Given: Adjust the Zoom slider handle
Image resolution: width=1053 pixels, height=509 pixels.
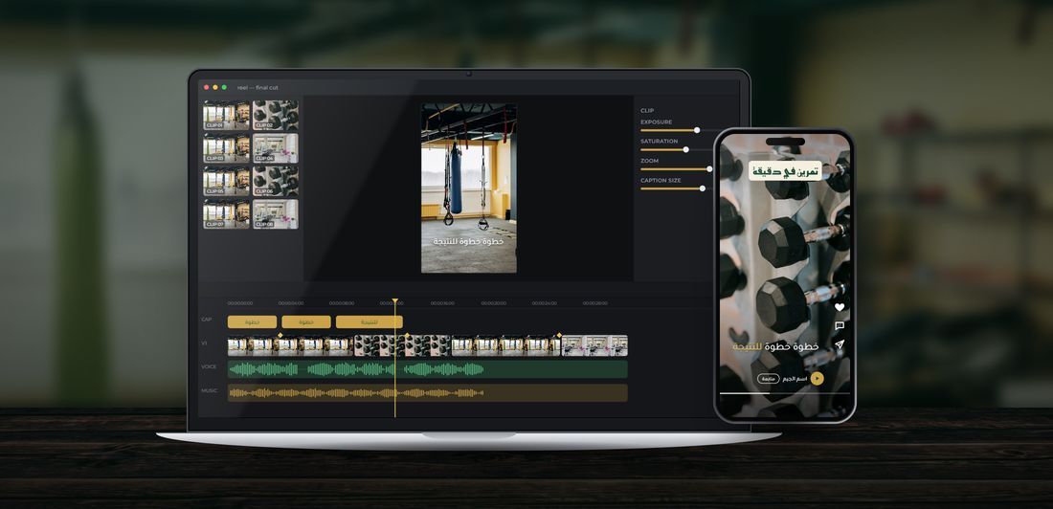Looking at the screenshot, I should tap(709, 169).
